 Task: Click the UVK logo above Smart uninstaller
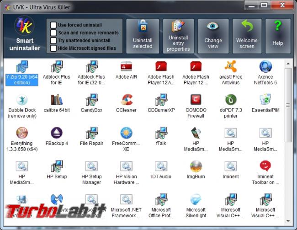point(25,26)
